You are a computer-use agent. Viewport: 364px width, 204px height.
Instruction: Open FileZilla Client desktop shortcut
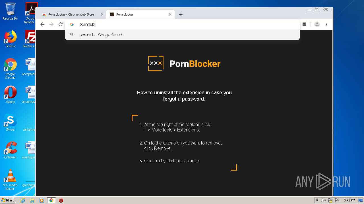pyautogui.click(x=30, y=39)
